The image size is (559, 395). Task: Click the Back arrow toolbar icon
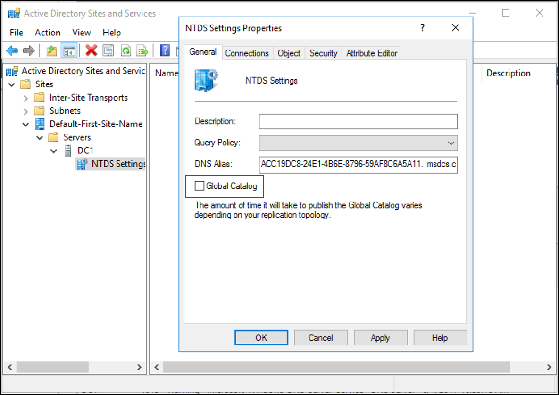12,50
